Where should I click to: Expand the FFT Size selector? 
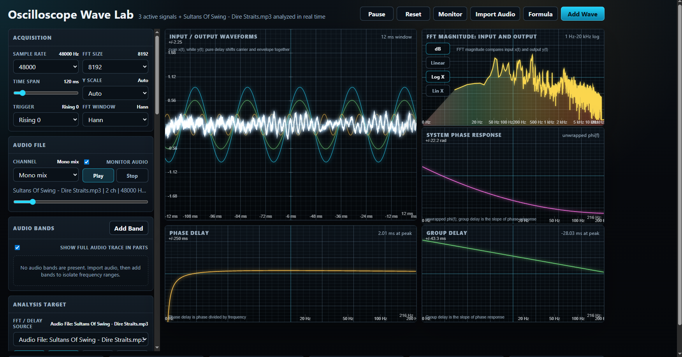tap(116, 67)
